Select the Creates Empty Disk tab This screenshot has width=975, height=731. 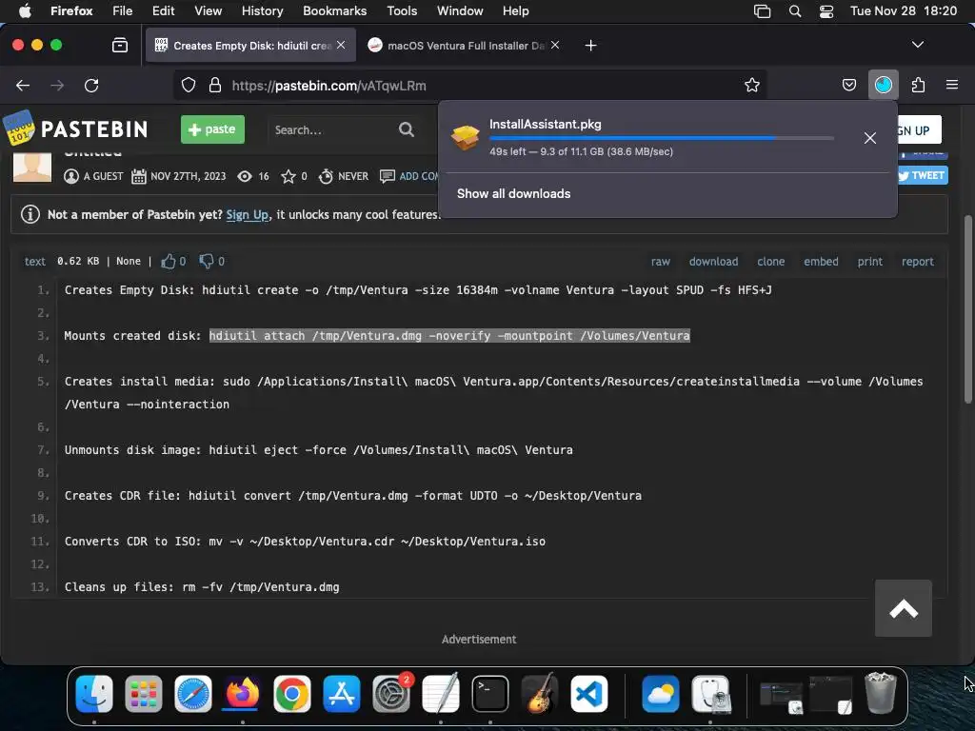click(250, 46)
